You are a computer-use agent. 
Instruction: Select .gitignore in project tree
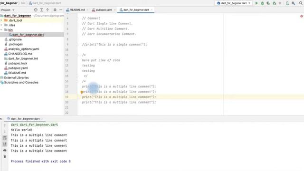pyautogui.click(x=15, y=39)
